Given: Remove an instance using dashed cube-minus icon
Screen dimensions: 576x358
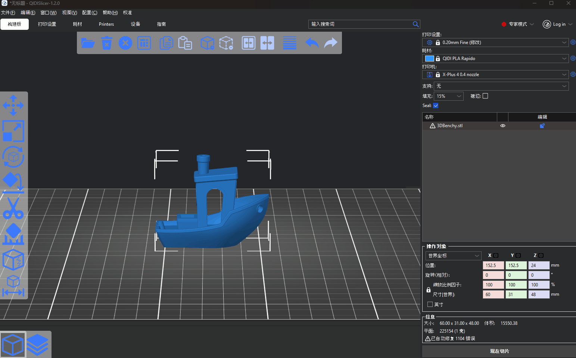Looking at the screenshot, I should click(x=226, y=43).
